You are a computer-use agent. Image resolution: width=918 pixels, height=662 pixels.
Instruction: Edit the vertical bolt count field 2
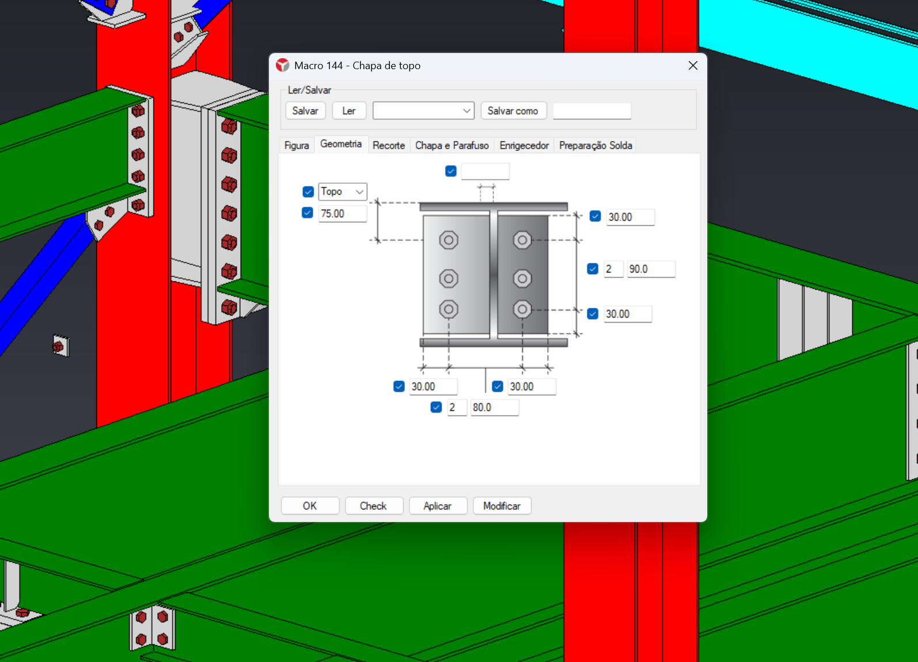tap(613, 269)
